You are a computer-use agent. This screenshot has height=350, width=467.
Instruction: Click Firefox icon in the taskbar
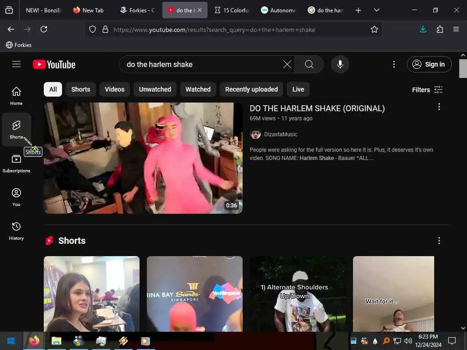pos(34,341)
